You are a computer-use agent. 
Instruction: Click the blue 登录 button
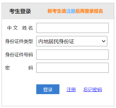(48, 89)
